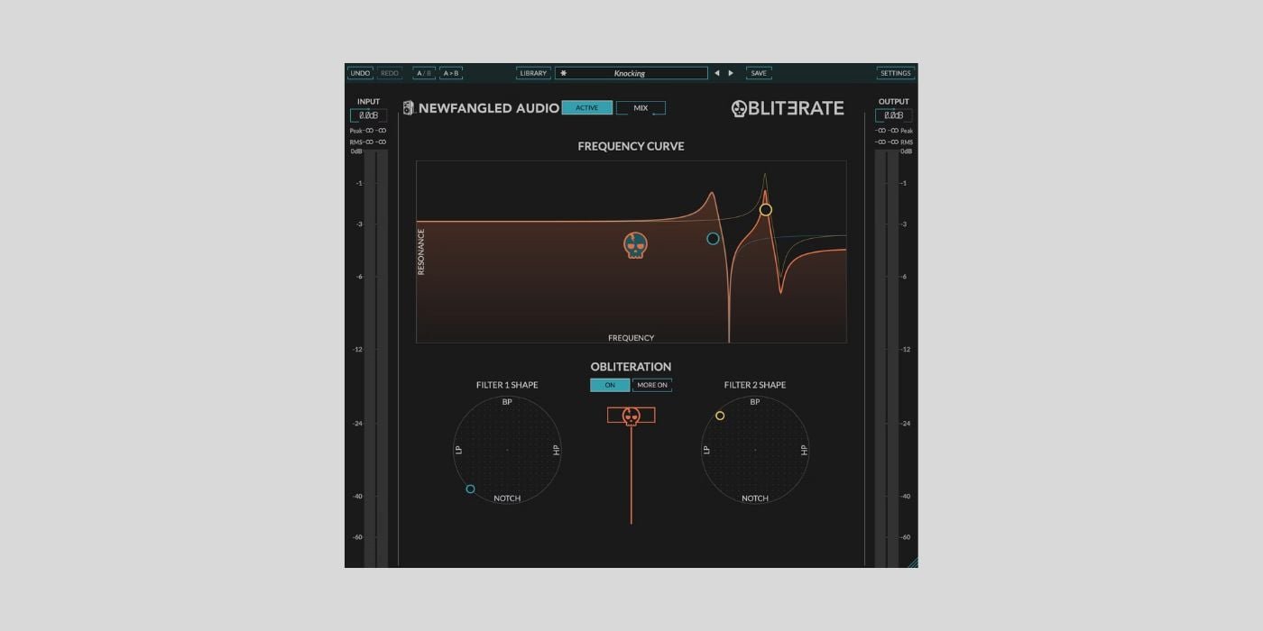Click the Output gain value field
The width and height of the screenshot is (1263, 631).
click(893, 115)
